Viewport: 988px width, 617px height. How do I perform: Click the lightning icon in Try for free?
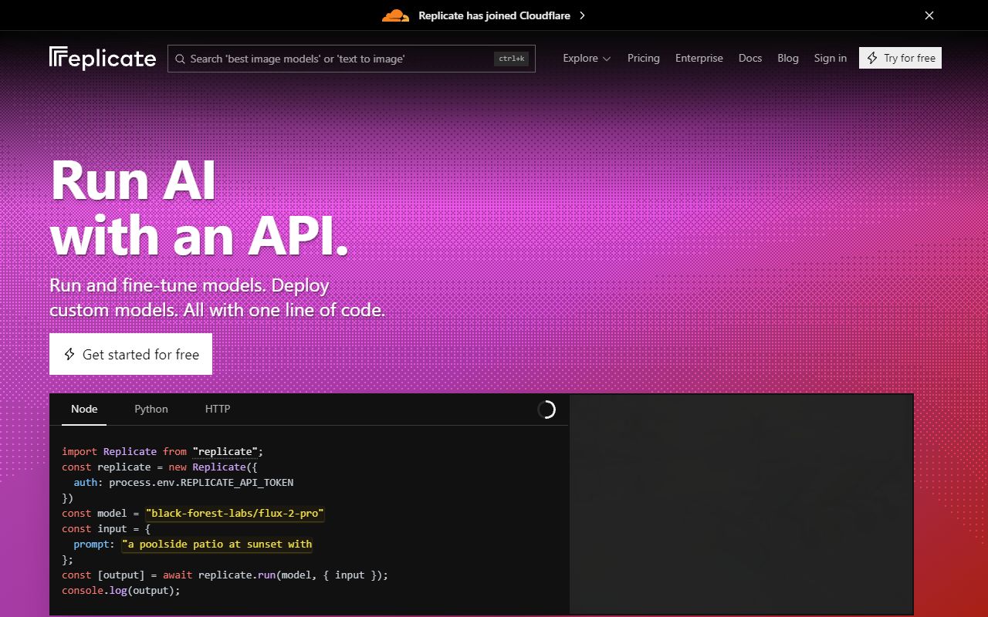pyautogui.click(x=873, y=57)
